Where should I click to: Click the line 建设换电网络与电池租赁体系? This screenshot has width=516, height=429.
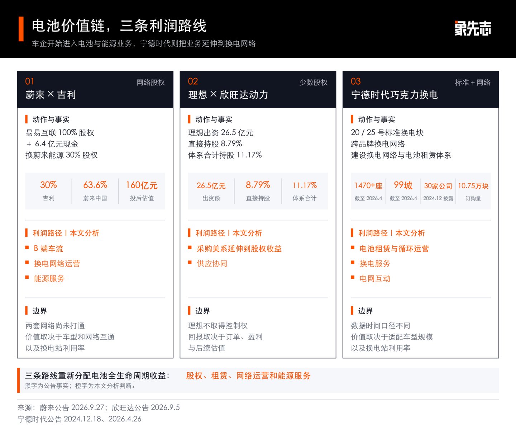coord(401,155)
